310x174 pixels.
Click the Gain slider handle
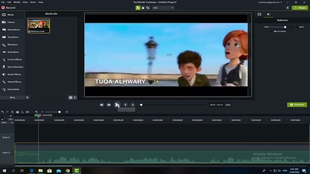(285, 27)
